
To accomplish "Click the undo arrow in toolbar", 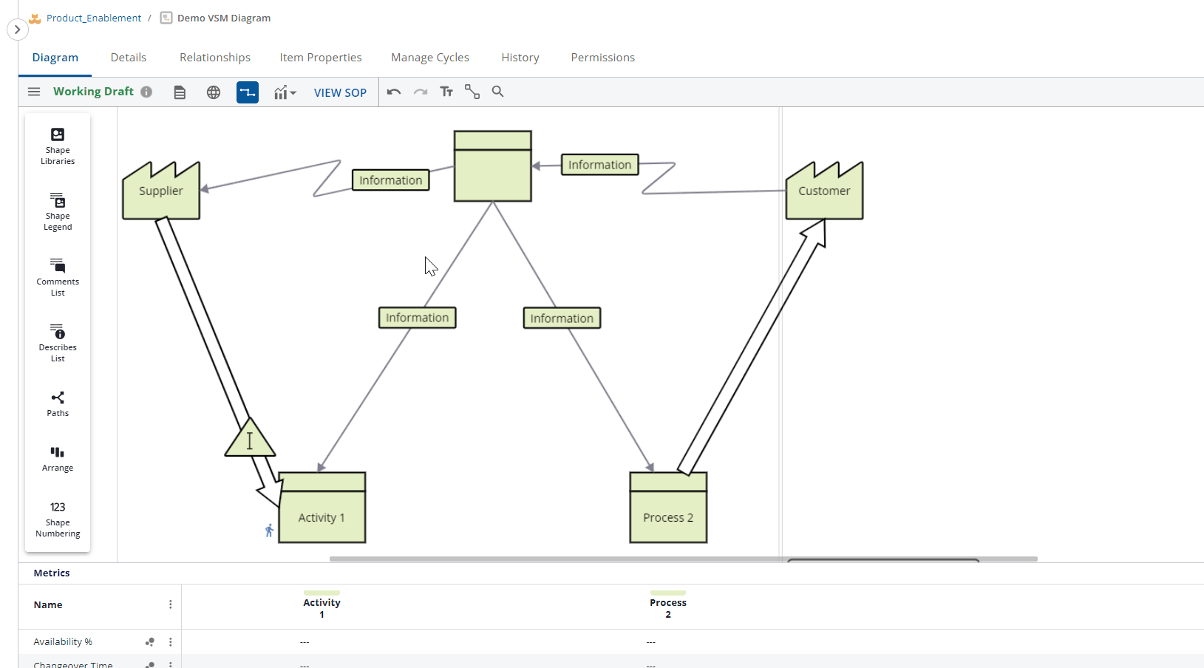I will 394,92.
